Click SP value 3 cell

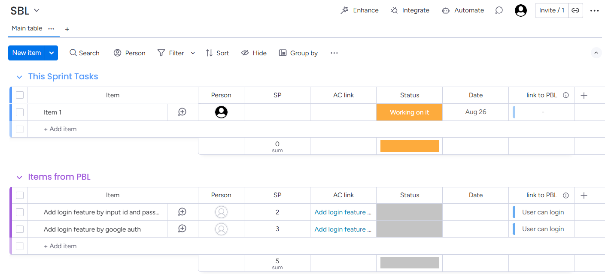click(x=277, y=229)
